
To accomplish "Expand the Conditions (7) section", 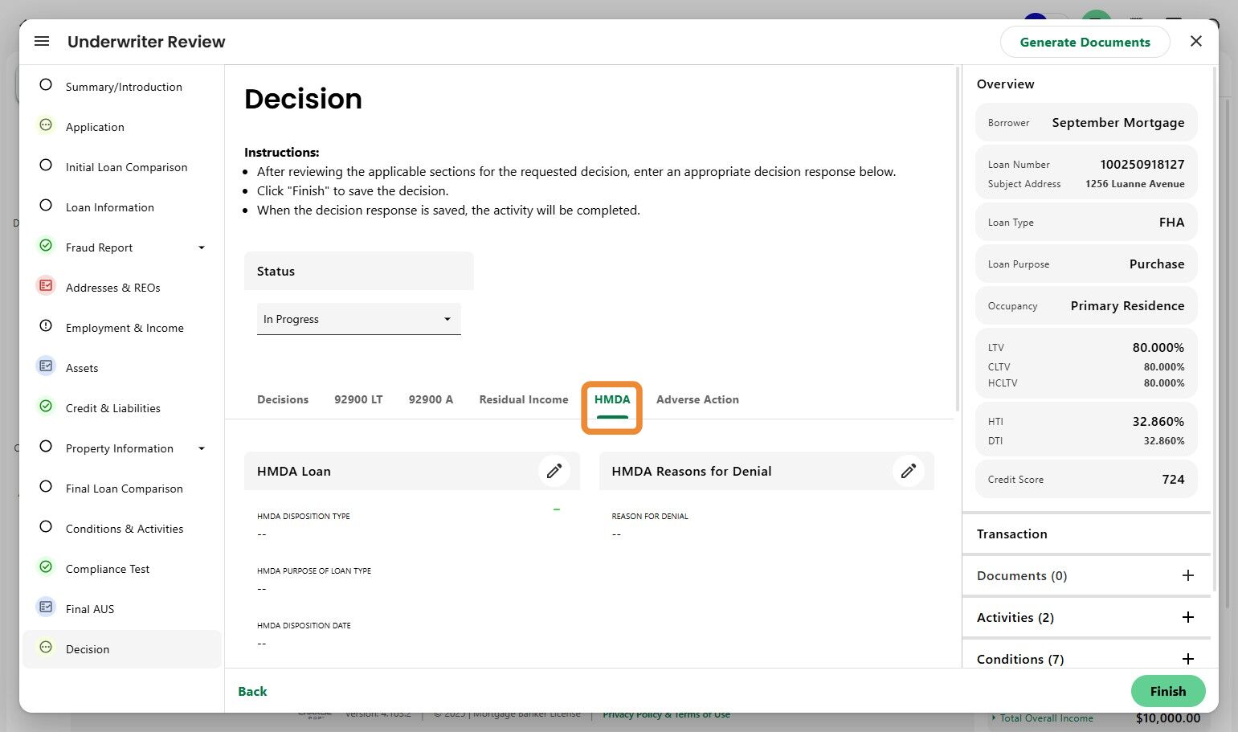I will click(1187, 659).
